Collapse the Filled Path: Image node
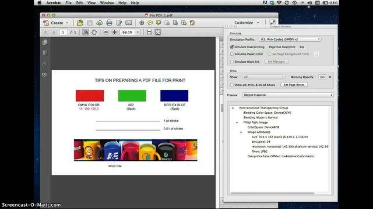373x209 pixels. tap(237, 122)
